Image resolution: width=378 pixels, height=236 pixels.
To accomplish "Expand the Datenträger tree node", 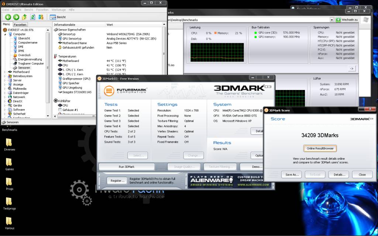I will pyautogui.click(x=5, y=93).
